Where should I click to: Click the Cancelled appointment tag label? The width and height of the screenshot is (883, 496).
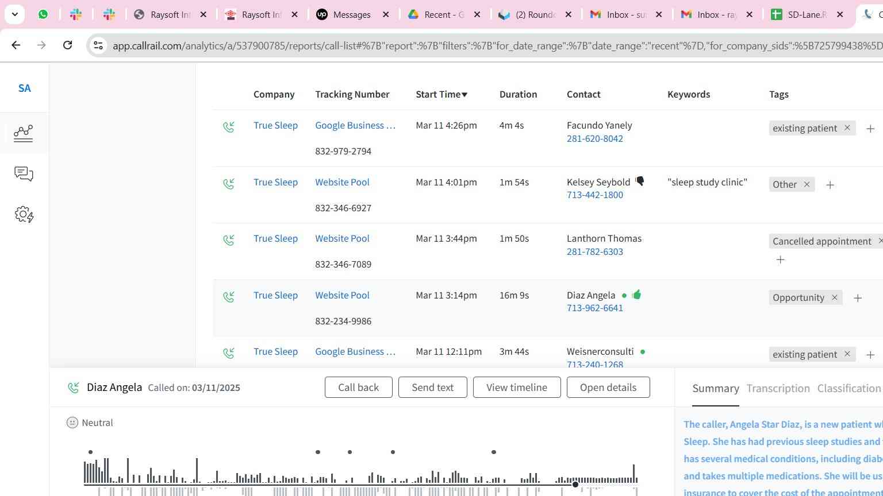tap(822, 241)
